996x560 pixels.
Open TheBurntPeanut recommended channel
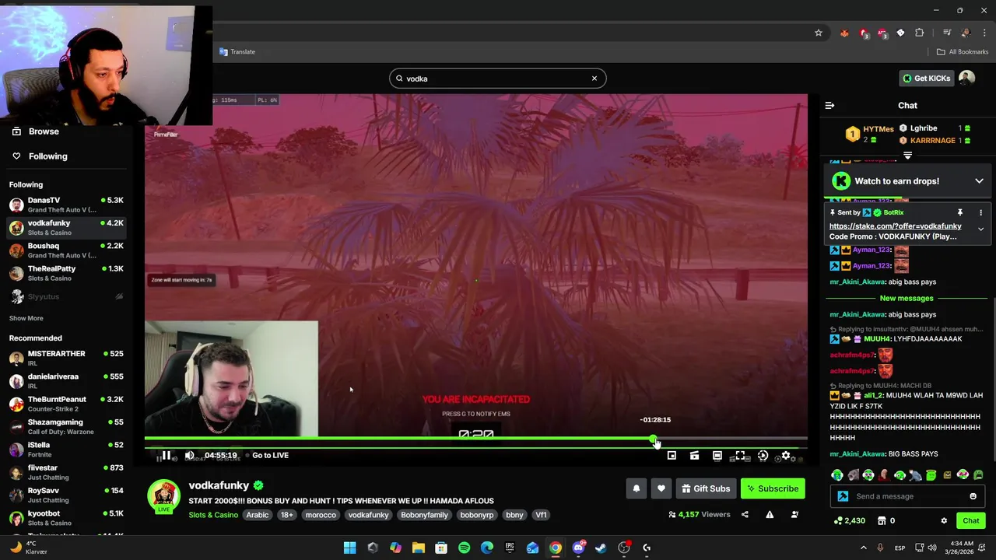click(66, 404)
